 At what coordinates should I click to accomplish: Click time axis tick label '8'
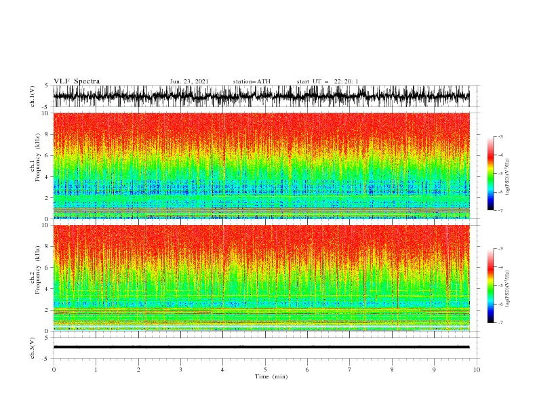[x=392, y=370]
